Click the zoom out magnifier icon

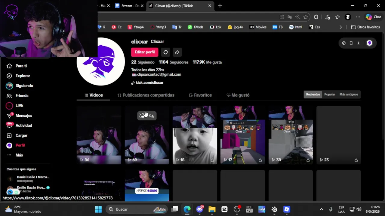tap(297, 17)
